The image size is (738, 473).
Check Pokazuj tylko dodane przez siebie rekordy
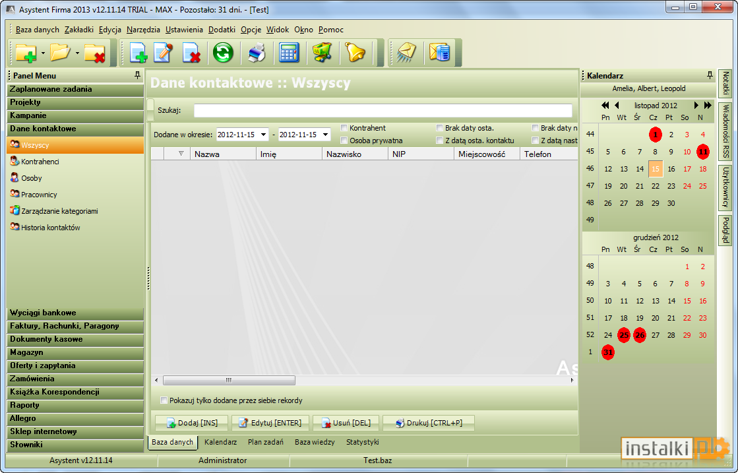click(164, 400)
